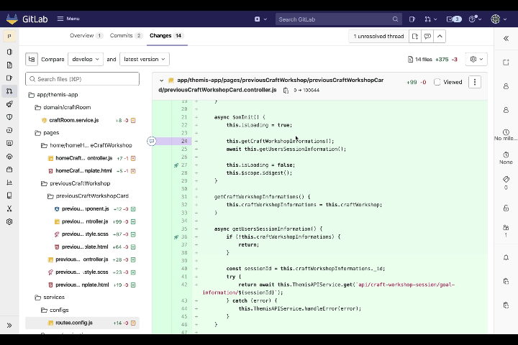Open homeCraft...ontroller.js file entry

82,158
